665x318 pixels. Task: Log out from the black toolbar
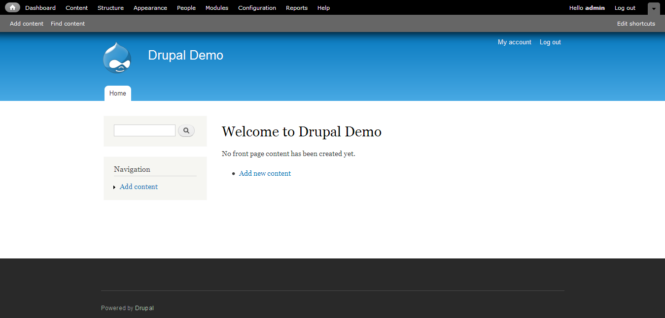[x=625, y=8]
